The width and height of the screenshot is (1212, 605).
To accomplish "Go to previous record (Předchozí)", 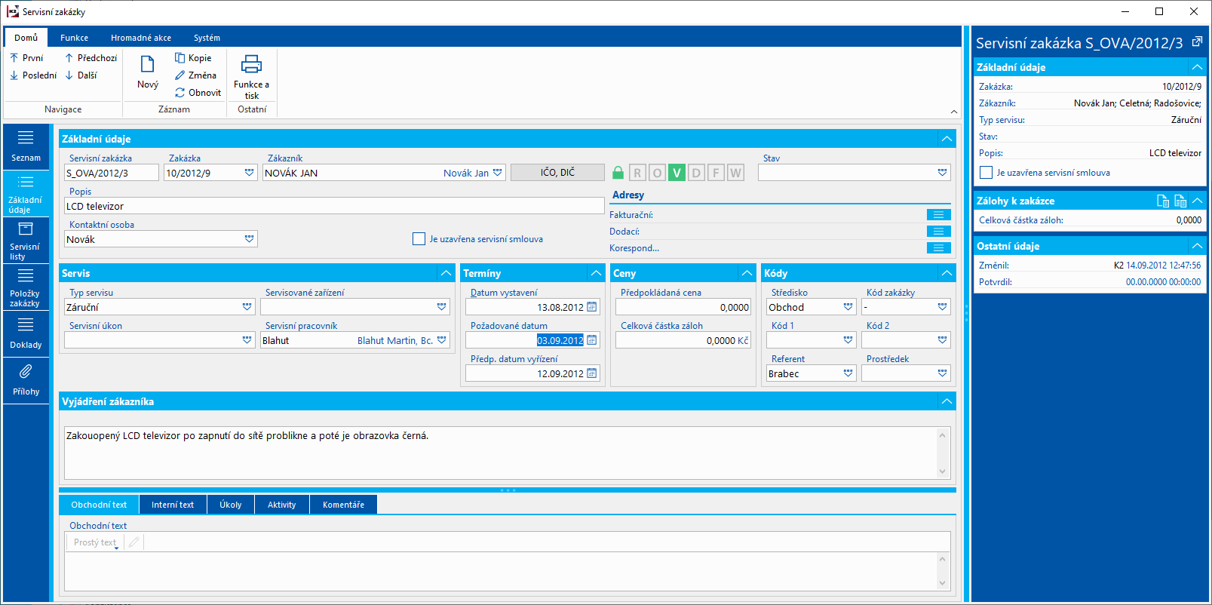I will 91,58.
